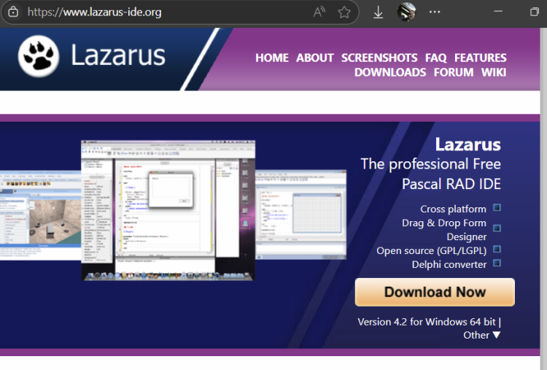This screenshot has height=370, width=547.
Task: Open the FORUM navigation link
Action: click(454, 72)
